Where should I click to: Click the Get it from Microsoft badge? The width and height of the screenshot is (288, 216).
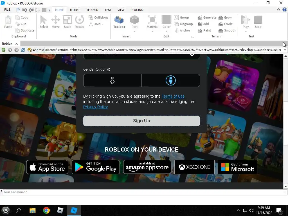coord(237,167)
